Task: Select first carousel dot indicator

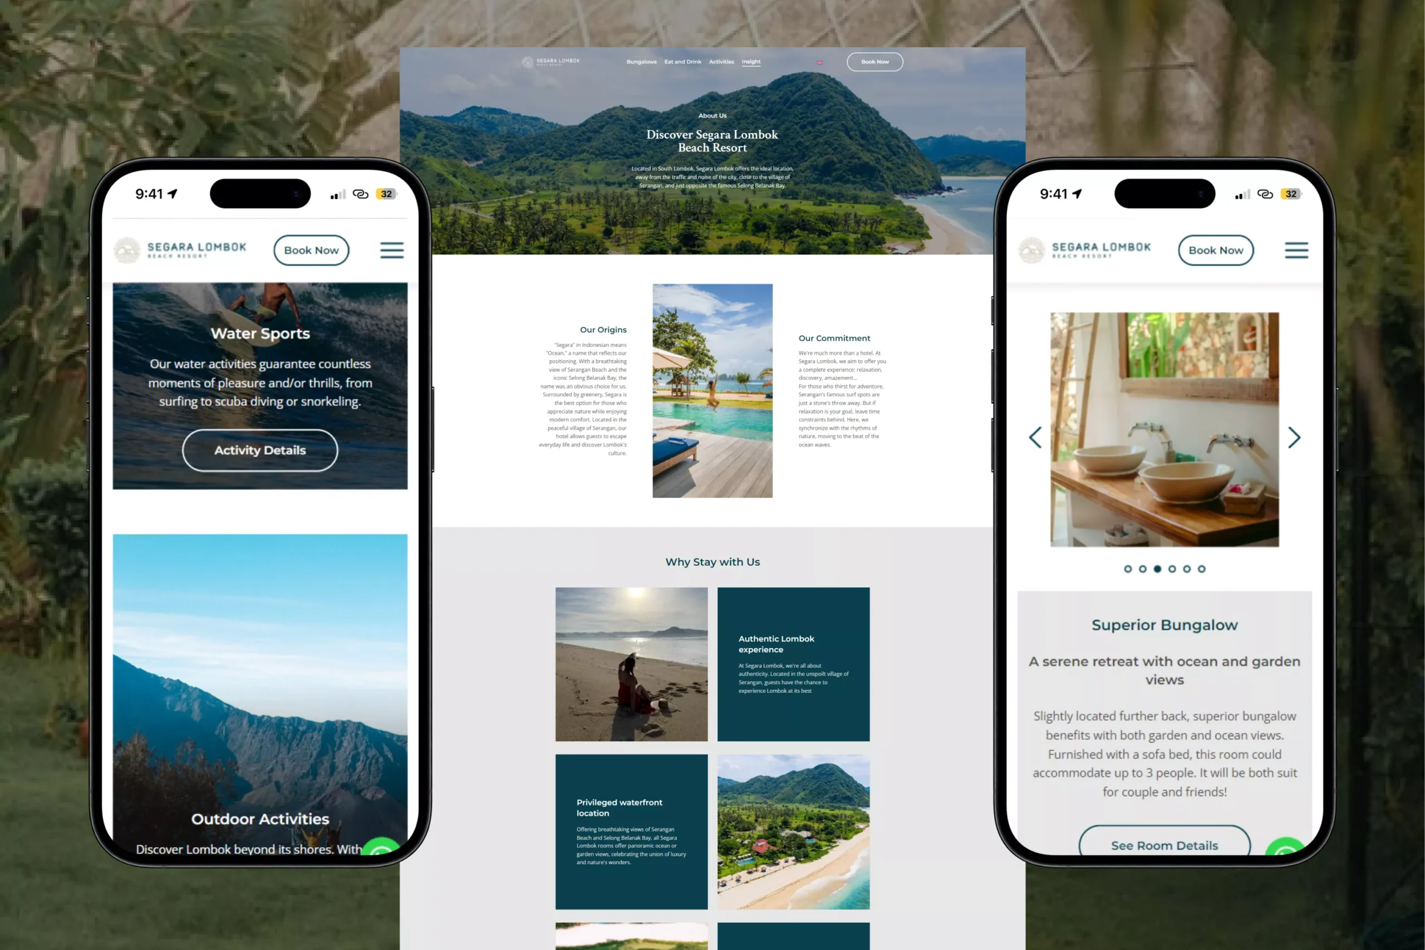Action: (x=1127, y=569)
